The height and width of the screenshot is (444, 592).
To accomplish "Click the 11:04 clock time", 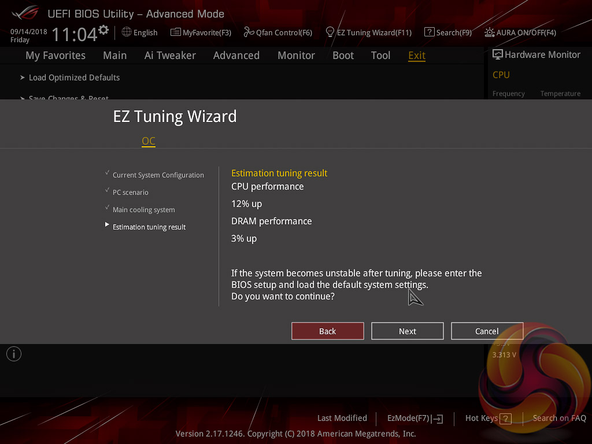I will (75, 35).
